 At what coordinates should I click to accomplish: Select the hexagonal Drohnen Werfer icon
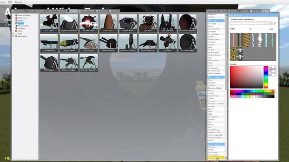tap(128, 23)
